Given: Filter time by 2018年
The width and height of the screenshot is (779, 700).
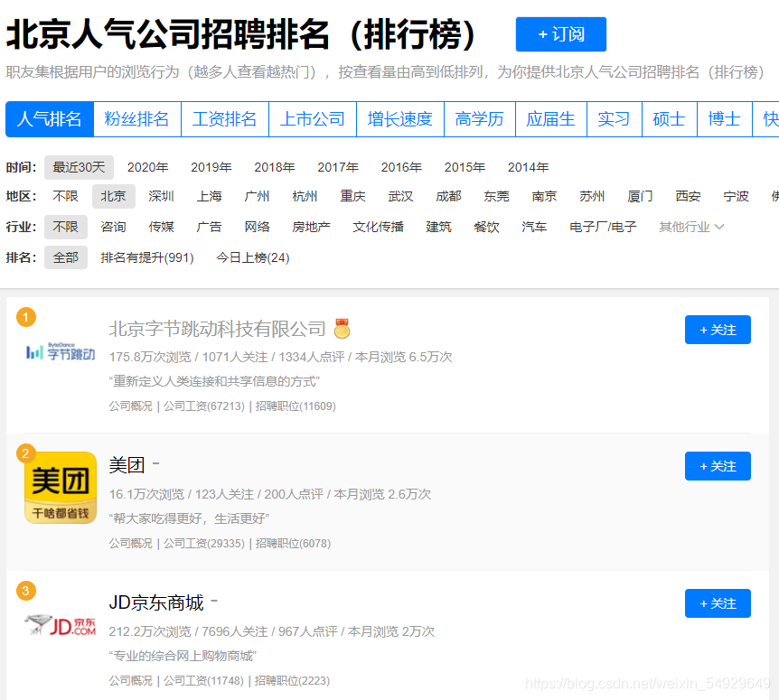Looking at the screenshot, I should [x=274, y=167].
